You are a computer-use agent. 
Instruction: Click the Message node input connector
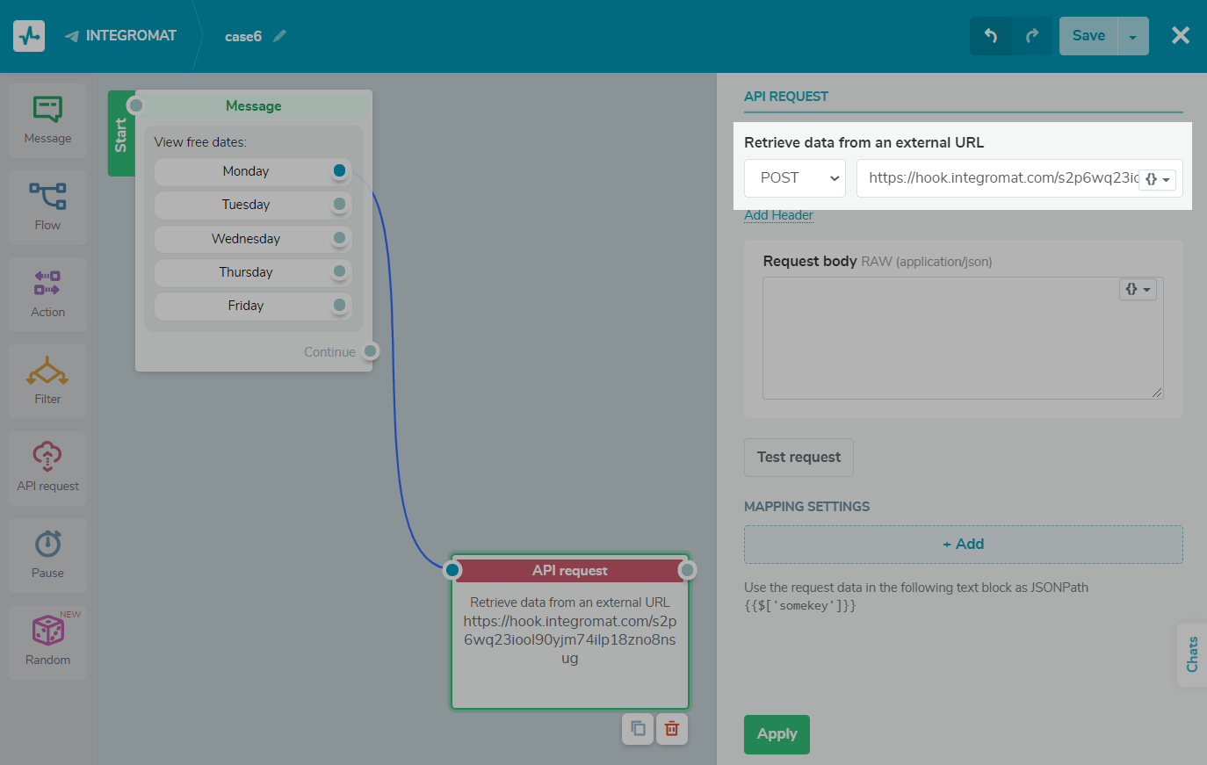coord(135,105)
